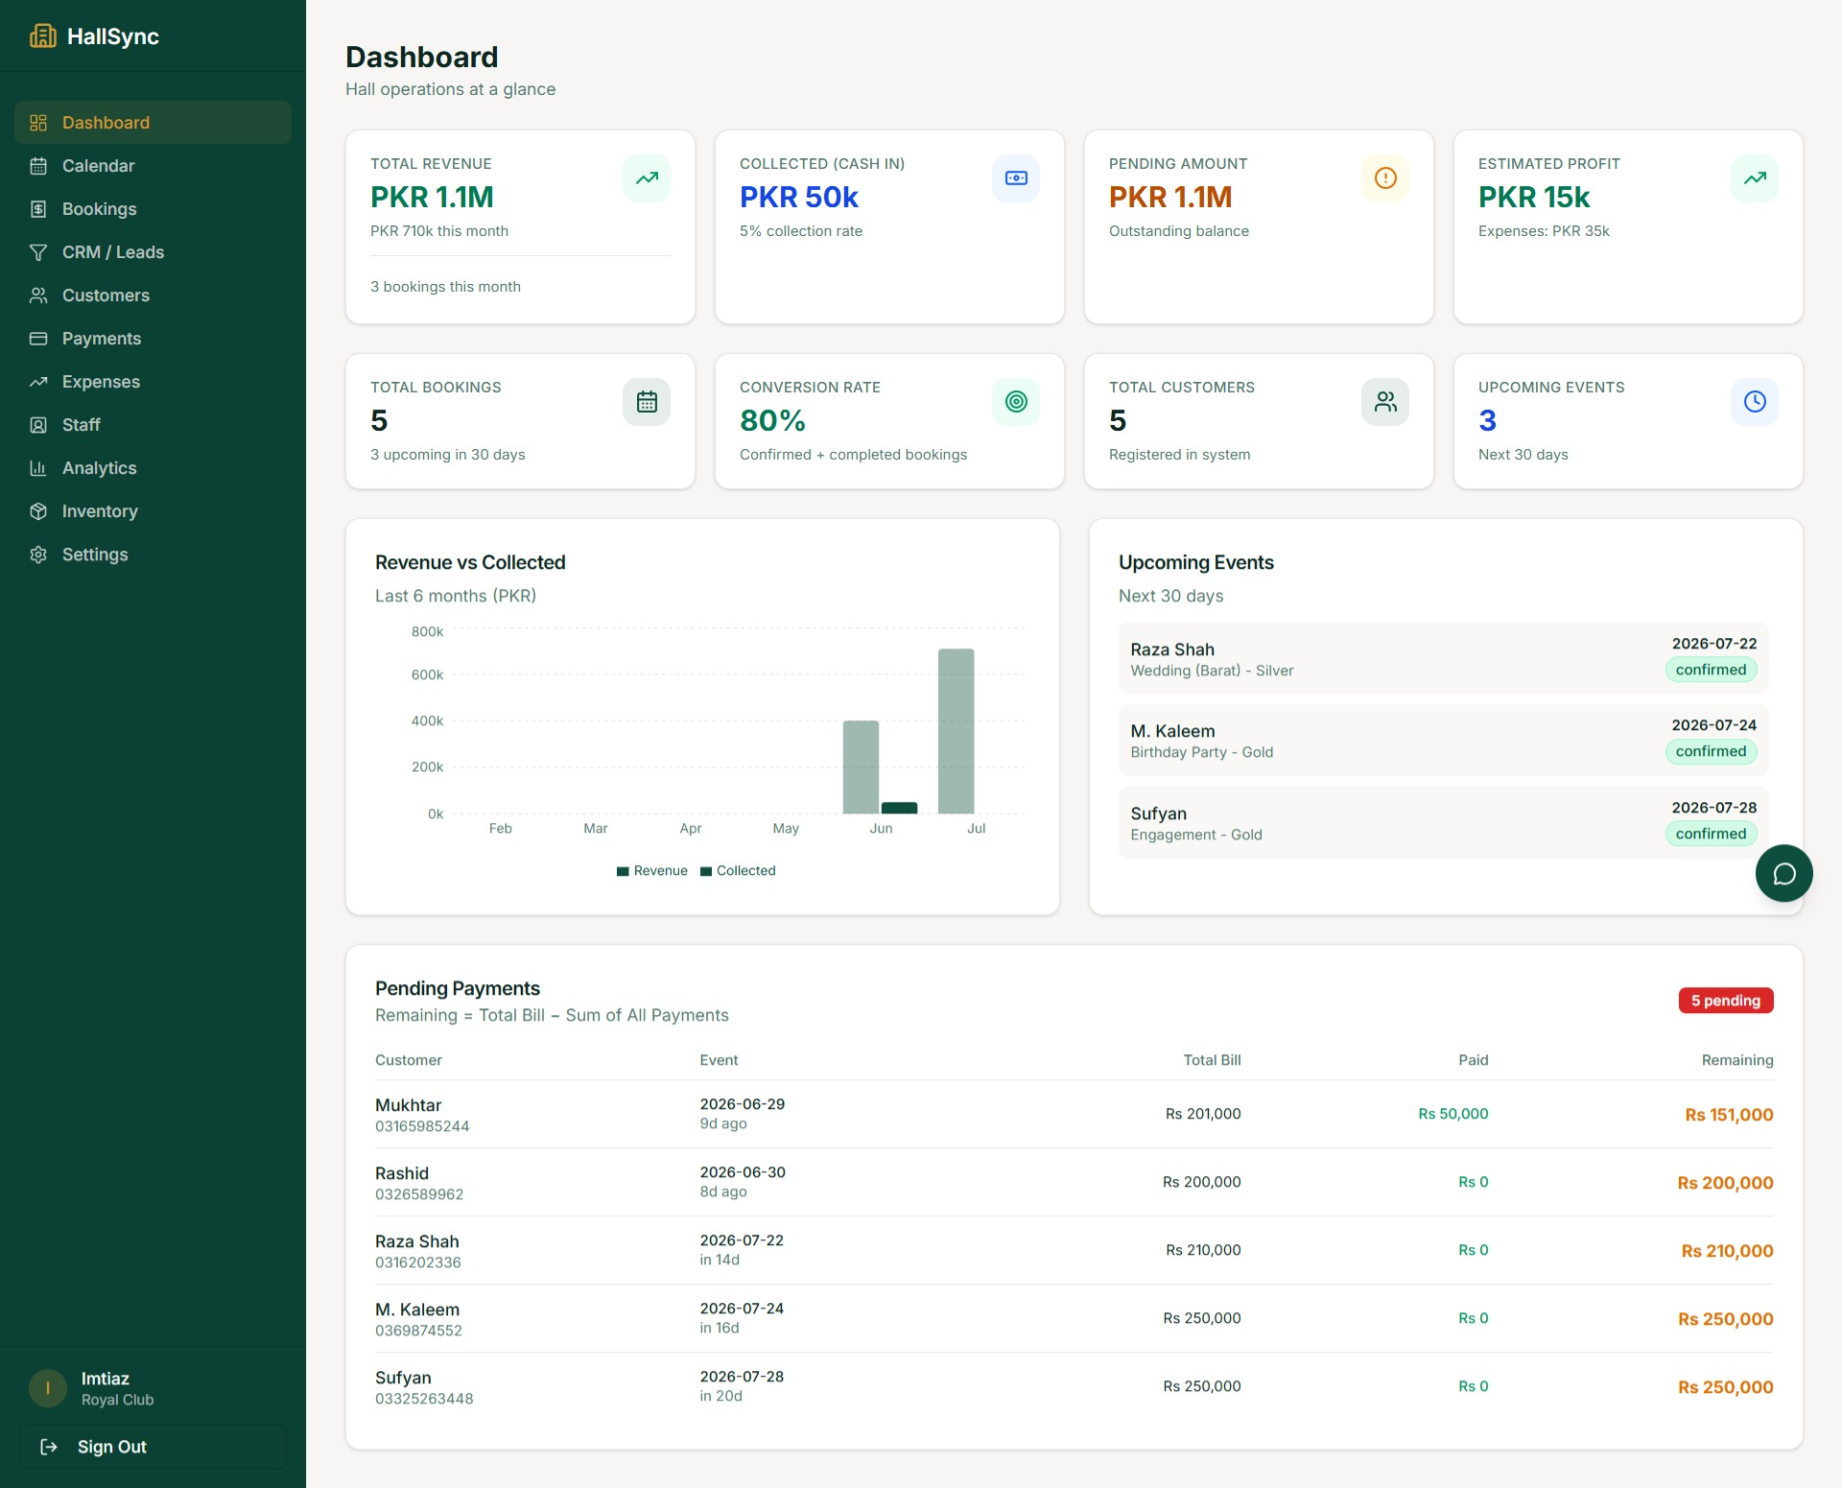Screen dimensions: 1842x1488
Task: Click the trend icon on Estimated Profit card
Action: tap(1755, 178)
